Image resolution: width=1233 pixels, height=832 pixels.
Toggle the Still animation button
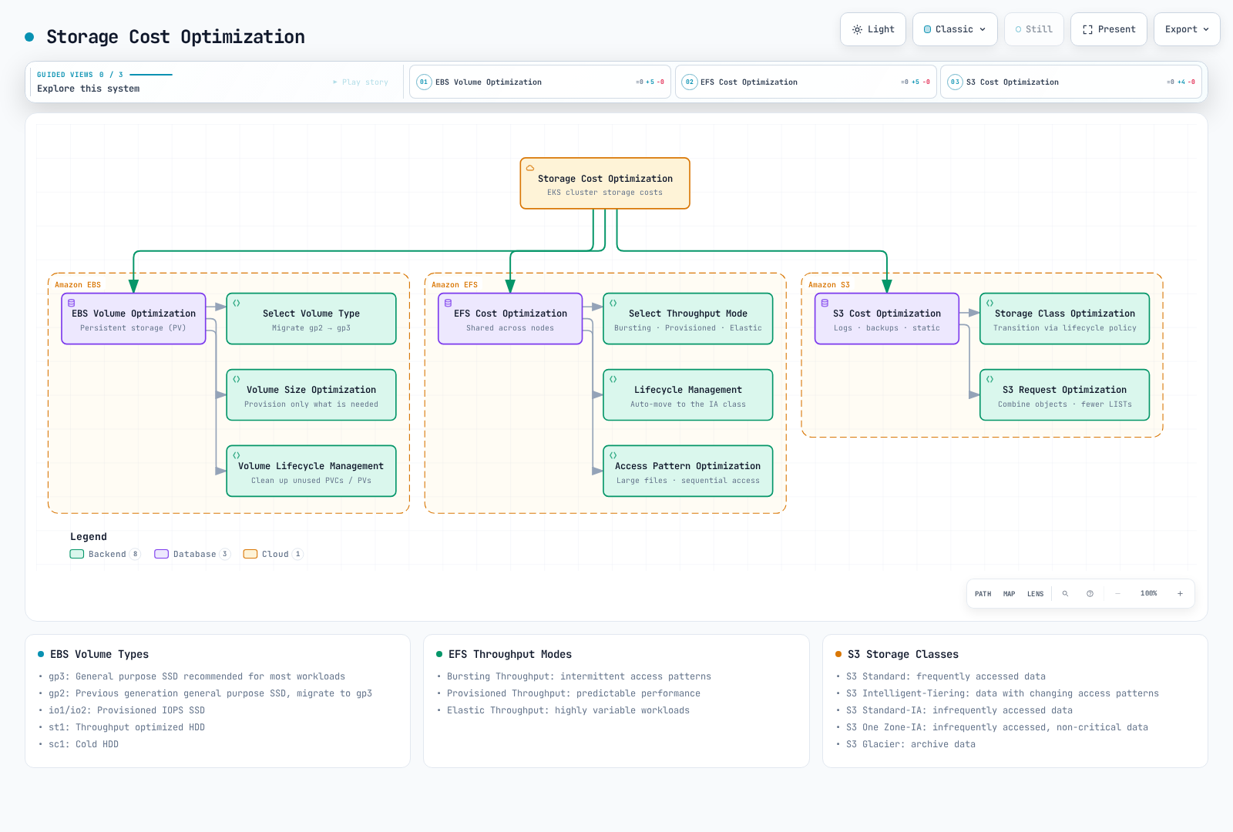click(x=1034, y=29)
